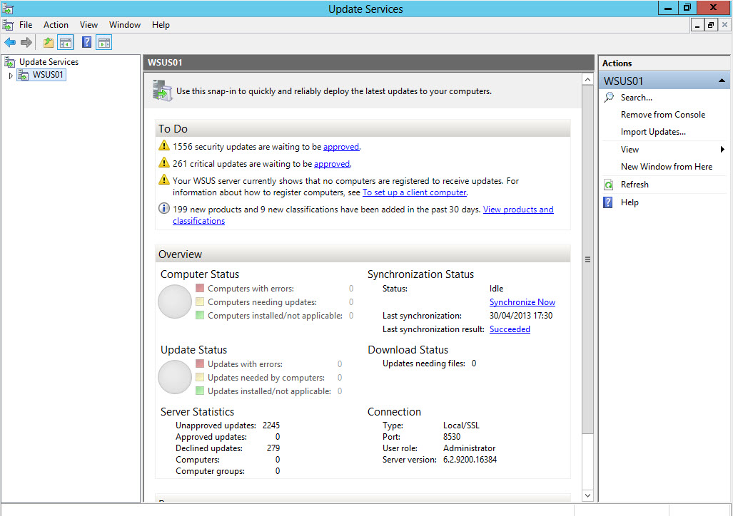
Task: Click the Computer Status pie chart
Action: [x=175, y=301]
